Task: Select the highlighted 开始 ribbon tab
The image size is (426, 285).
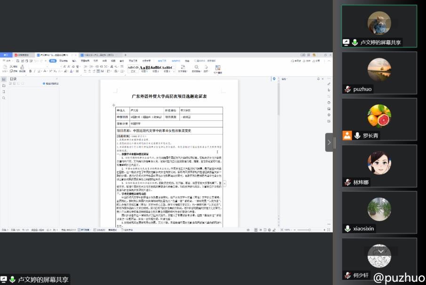Action: point(53,61)
